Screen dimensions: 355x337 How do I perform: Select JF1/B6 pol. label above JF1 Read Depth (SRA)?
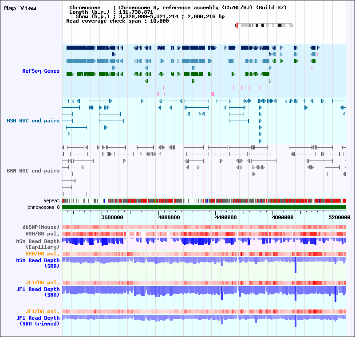click(42, 283)
